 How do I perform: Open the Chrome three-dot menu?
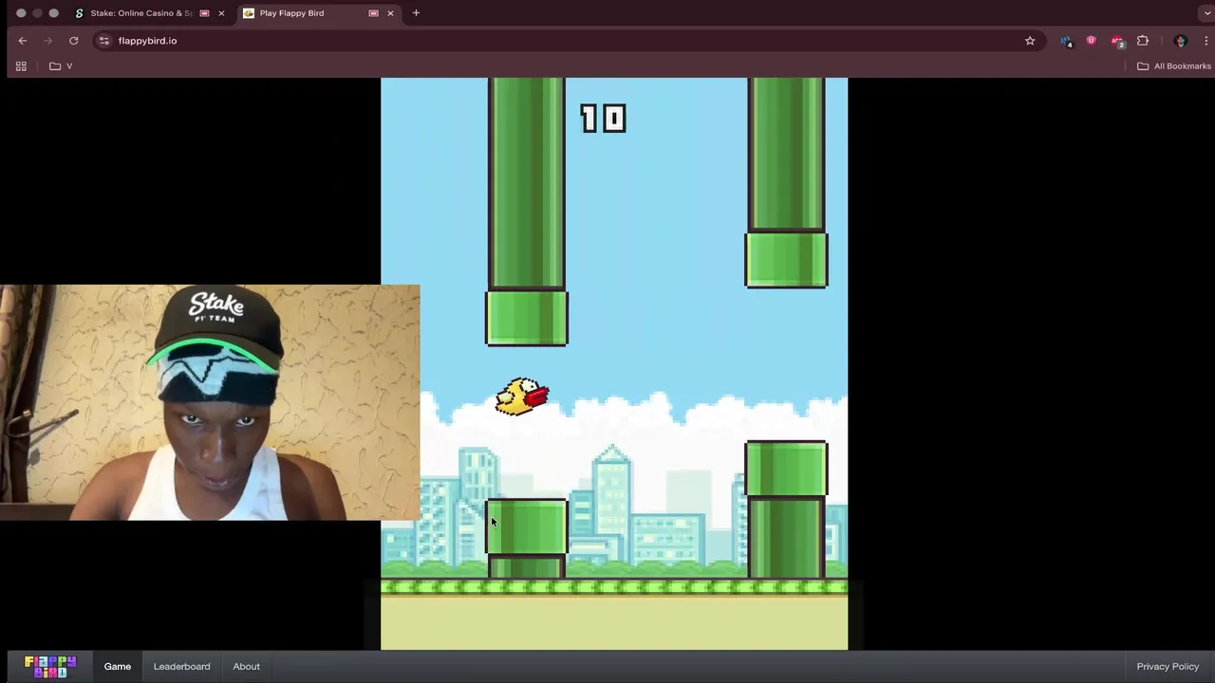(1206, 41)
